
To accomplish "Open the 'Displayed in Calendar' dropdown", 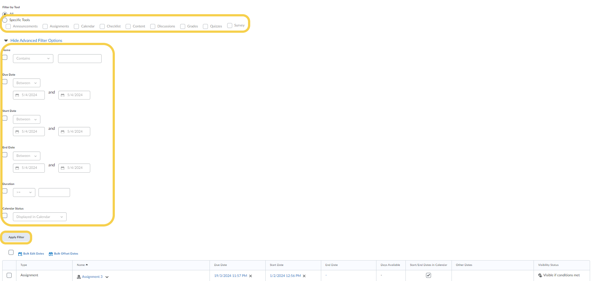I will [x=39, y=217].
